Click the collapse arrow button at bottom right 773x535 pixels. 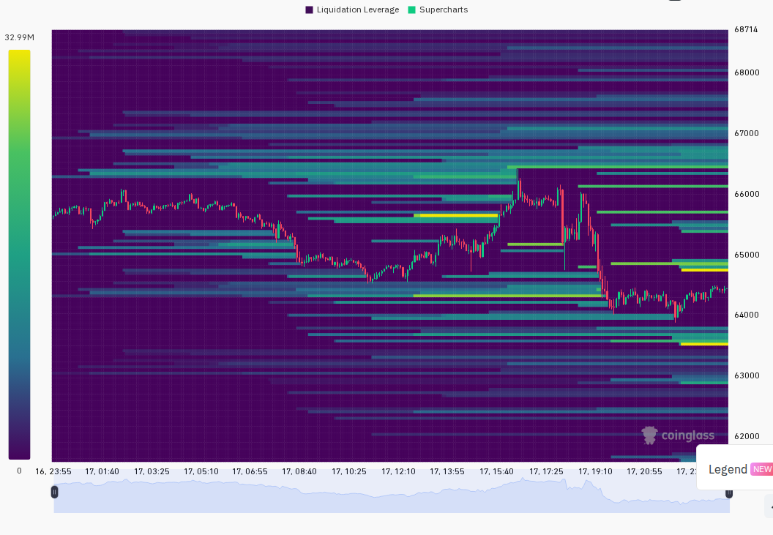(x=769, y=507)
